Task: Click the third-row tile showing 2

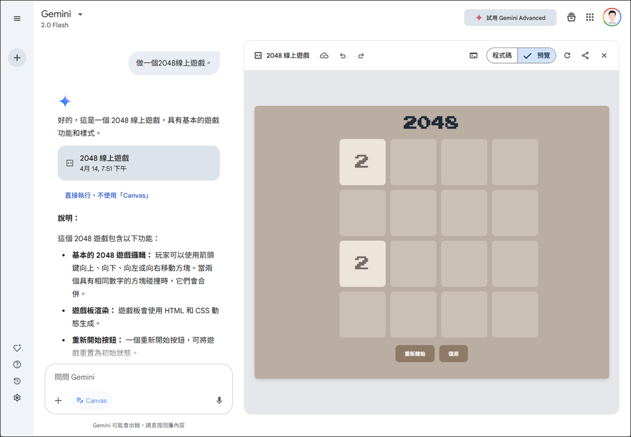Action: 362,264
